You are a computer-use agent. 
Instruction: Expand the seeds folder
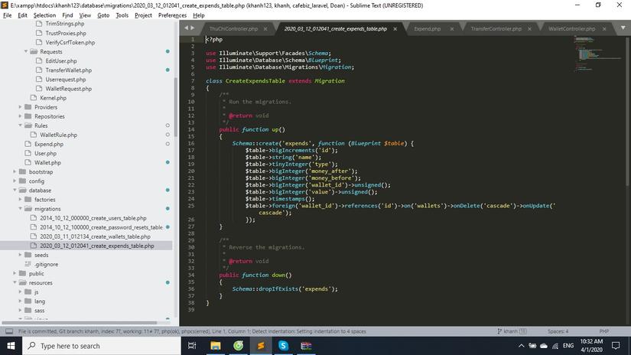pyautogui.click(x=21, y=256)
